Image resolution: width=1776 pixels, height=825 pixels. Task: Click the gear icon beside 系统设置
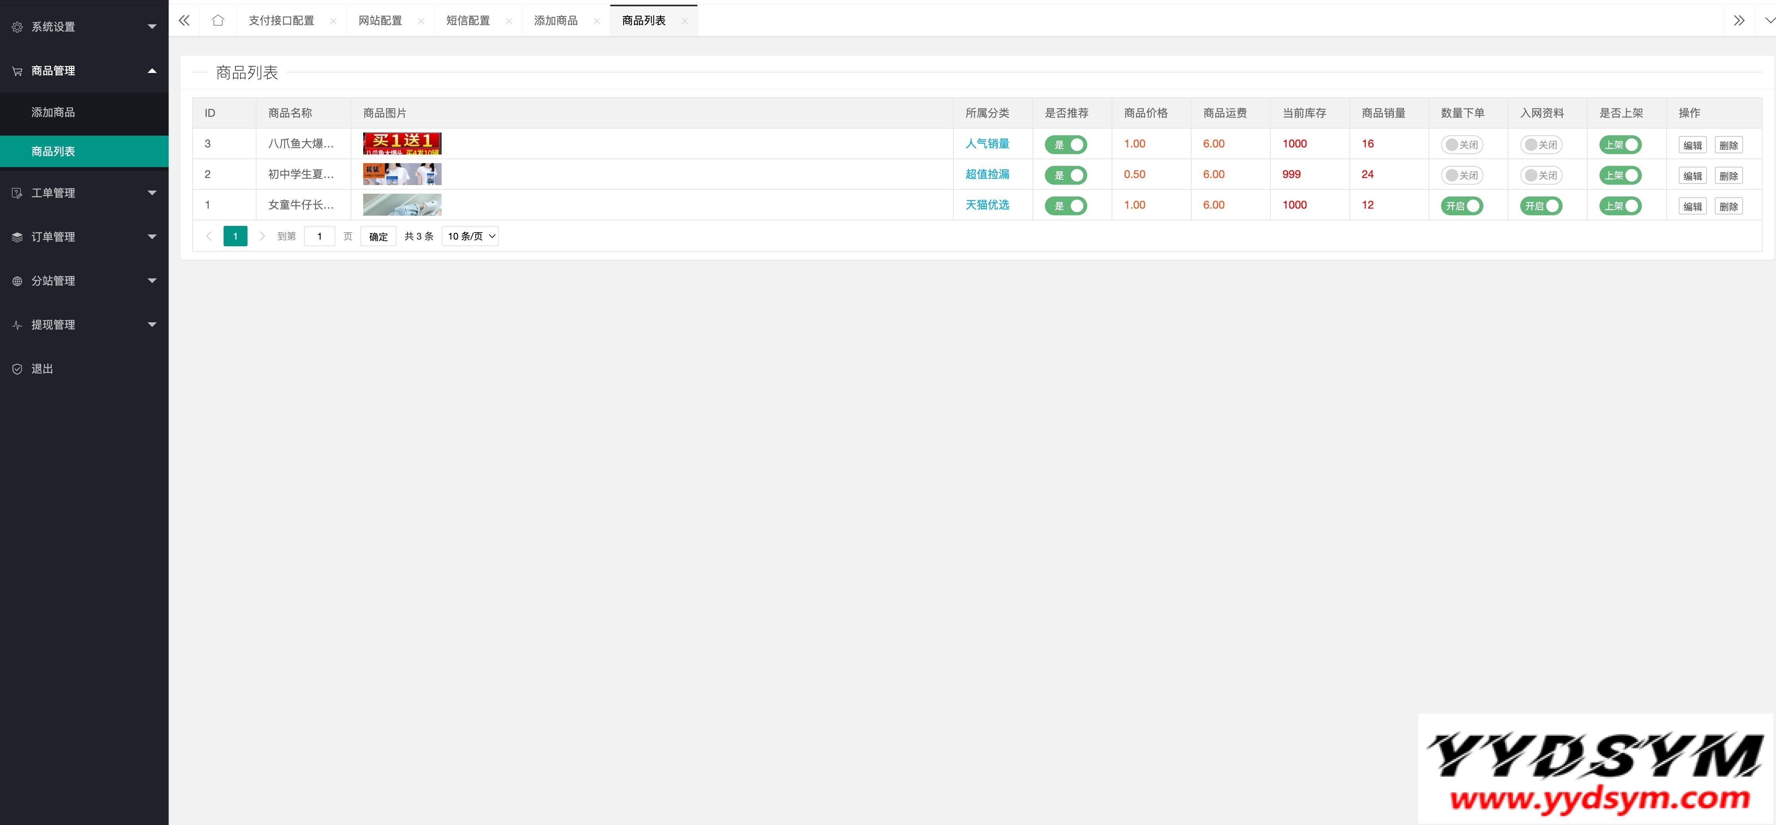pyautogui.click(x=17, y=27)
